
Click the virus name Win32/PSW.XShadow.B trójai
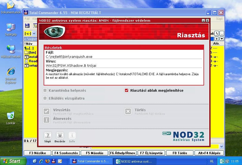(x=71, y=66)
